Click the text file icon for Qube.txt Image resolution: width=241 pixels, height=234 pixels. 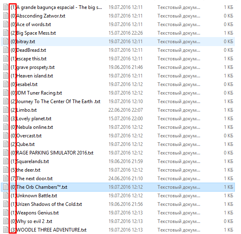click(6, 144)
